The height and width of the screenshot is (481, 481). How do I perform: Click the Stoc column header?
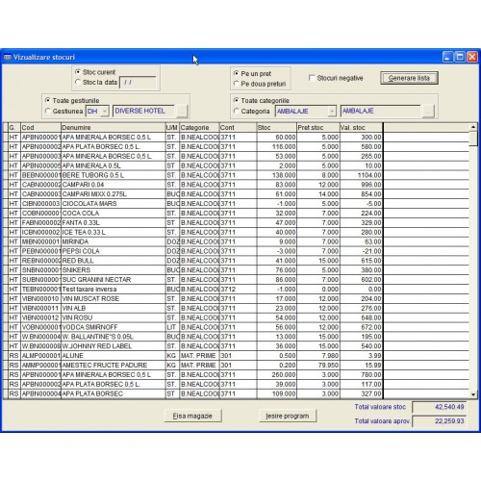(x=277, y=127)
